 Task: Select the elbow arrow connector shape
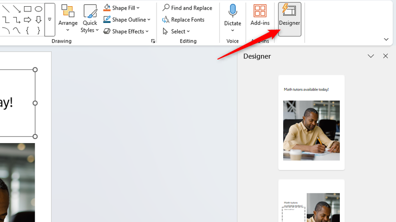[x=17, y=20]
